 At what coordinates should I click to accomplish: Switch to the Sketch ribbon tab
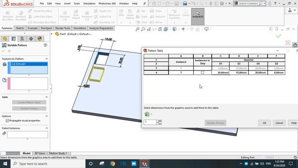click(x=20, y=28)
